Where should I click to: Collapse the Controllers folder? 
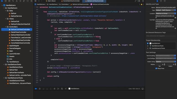click(x=6, y=27)
